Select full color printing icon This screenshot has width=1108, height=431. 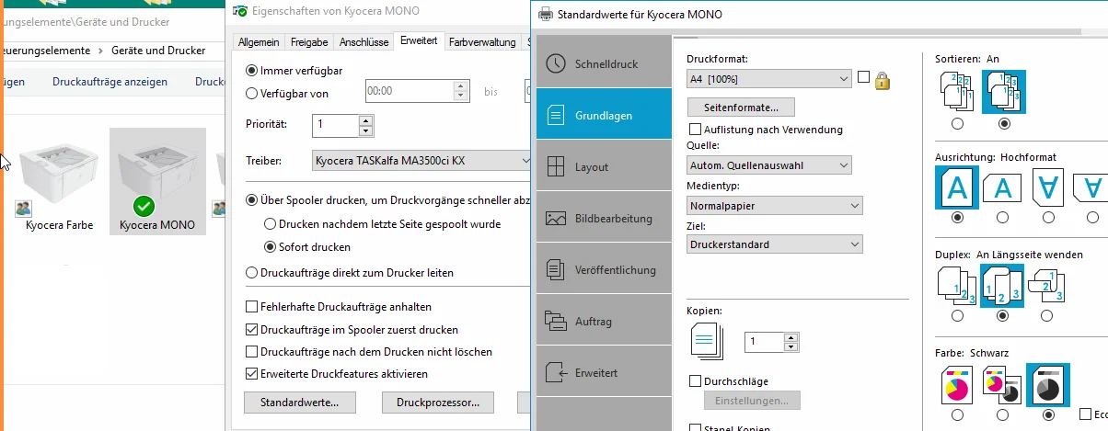coord(958,387)
